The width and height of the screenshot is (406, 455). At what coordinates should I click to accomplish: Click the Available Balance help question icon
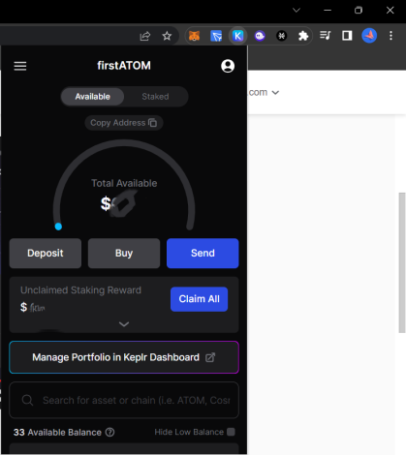tap(109, 432)
